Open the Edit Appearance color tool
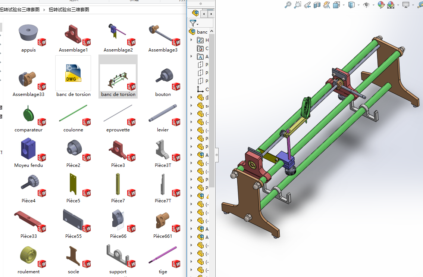The image size is (423, 277). (x=381, y=5)
